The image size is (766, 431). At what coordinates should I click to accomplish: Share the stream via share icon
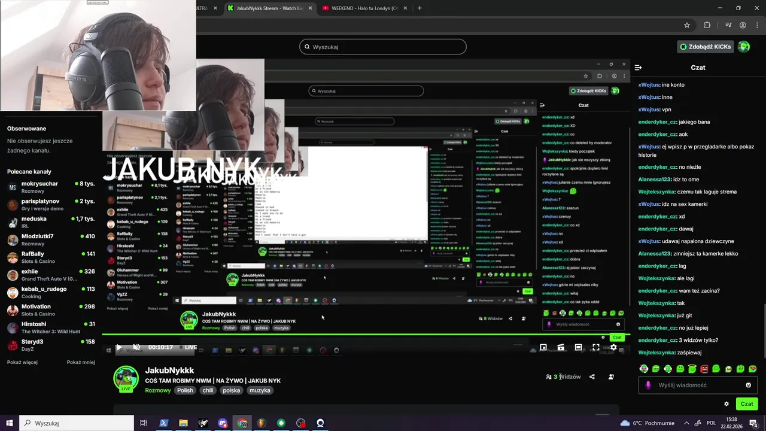(592, 377)
